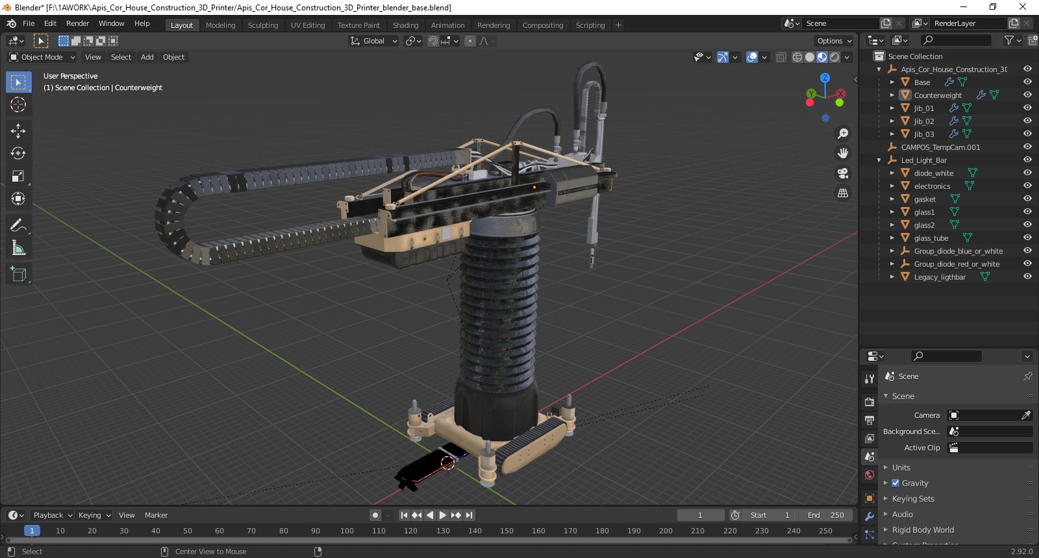Play the animation forward
The width and height of the screenshot is (1039, 558).
tap(443, 515)
